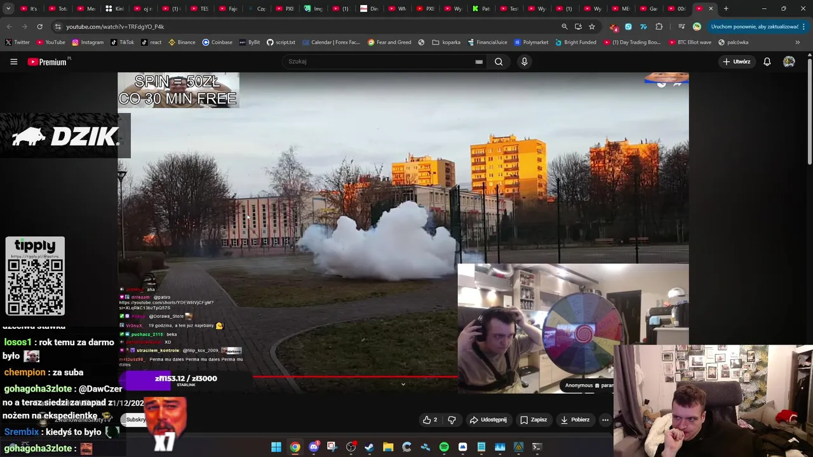This screenshot has height=457, width=813.
Task: Go back with the browser back arrow
Action: click(9, 27)
